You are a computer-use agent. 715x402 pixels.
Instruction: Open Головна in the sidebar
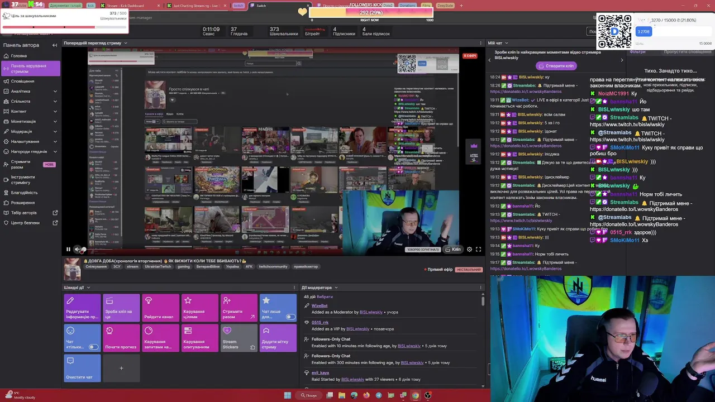(x=31, y=56)
